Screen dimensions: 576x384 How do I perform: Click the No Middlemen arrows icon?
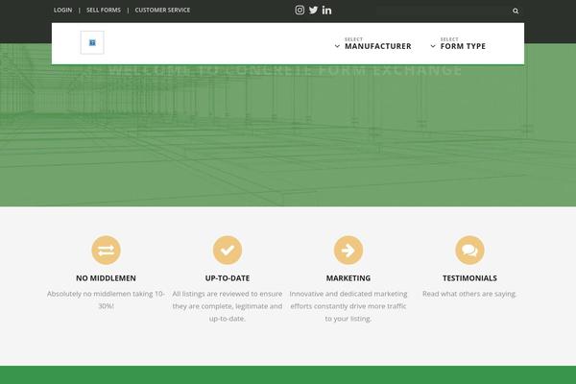pos(107,251)
